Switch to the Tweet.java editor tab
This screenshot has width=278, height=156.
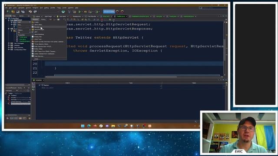point(172,16)
